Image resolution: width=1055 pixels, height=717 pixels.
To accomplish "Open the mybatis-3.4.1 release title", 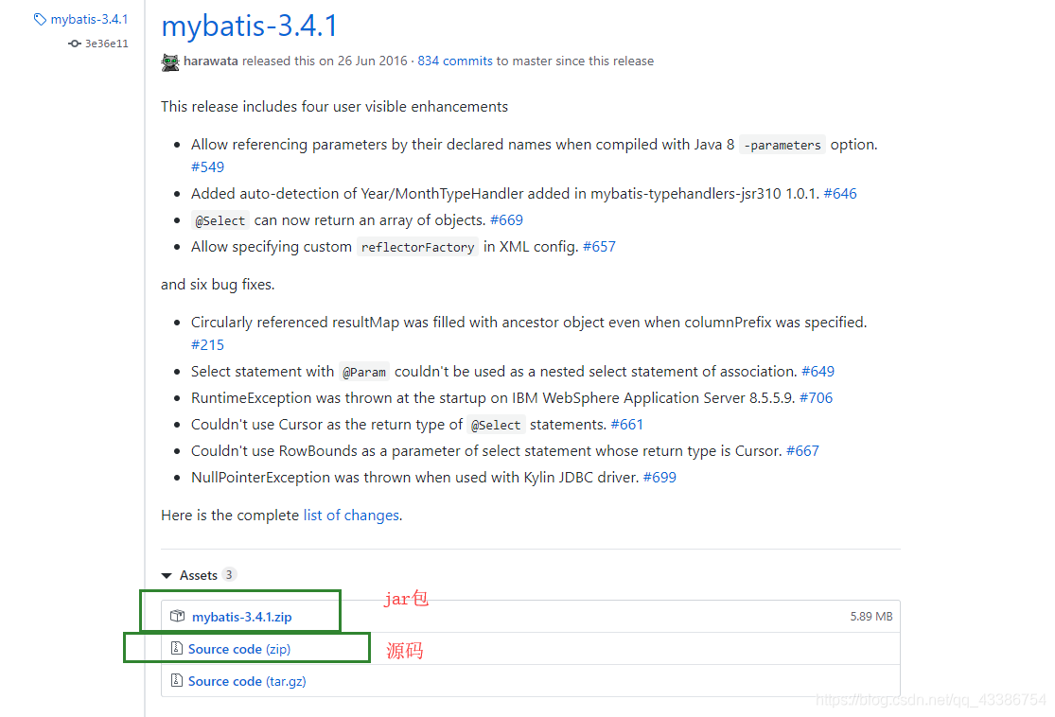I will click(250, 26).
